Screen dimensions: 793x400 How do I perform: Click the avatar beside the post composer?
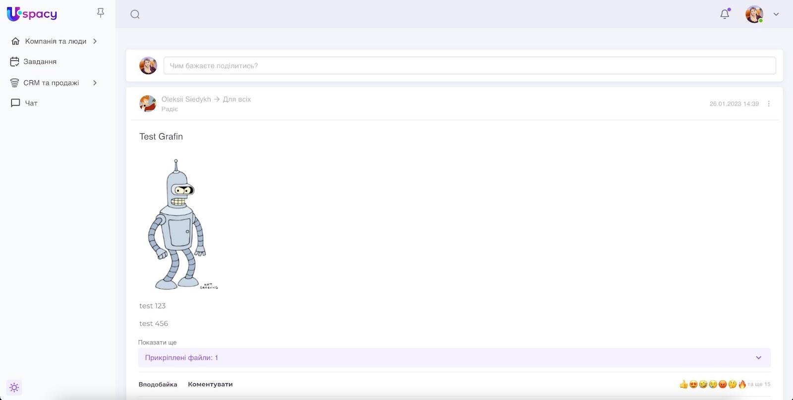tap(148, 65)
